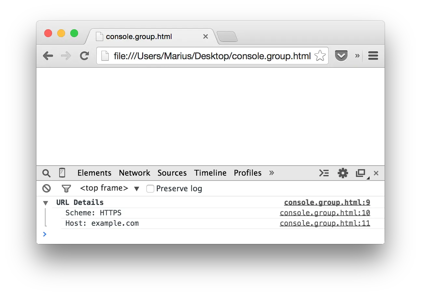Bookmark the page with the star
421x296 pixels.
pyautogui.click(x=320, y=56)
